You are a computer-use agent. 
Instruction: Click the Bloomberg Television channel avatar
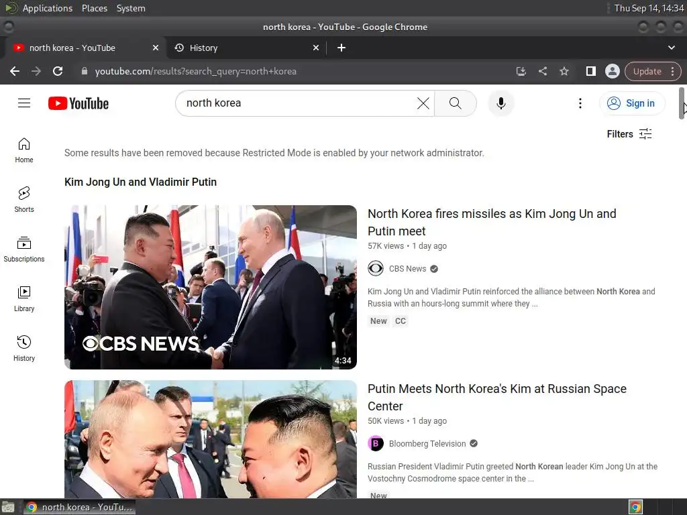376,444
